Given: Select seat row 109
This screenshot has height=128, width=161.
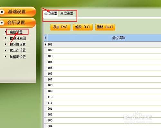Looking at the screenshot, I should 102,91.
